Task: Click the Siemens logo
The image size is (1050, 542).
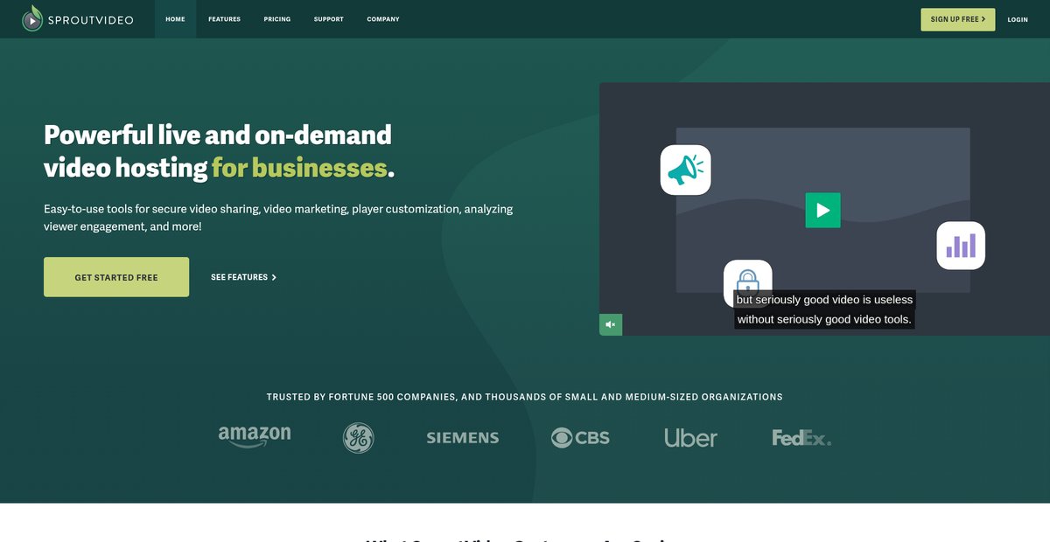Action: coord(463,438)
